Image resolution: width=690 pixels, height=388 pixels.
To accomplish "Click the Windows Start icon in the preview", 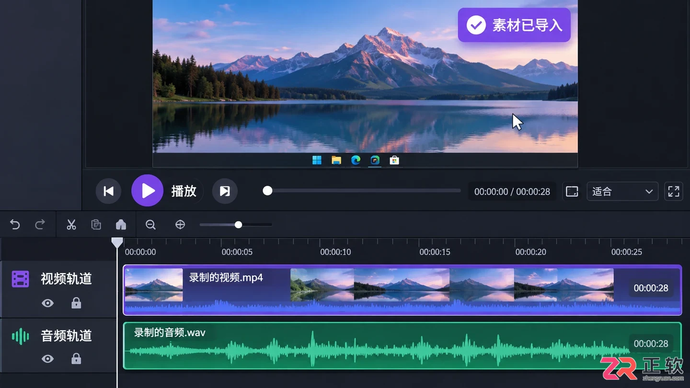I will click(317, 160).
